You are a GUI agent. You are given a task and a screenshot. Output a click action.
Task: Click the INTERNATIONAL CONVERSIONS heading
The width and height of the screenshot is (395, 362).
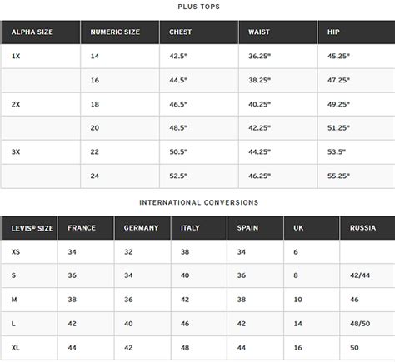coord(199,202)
